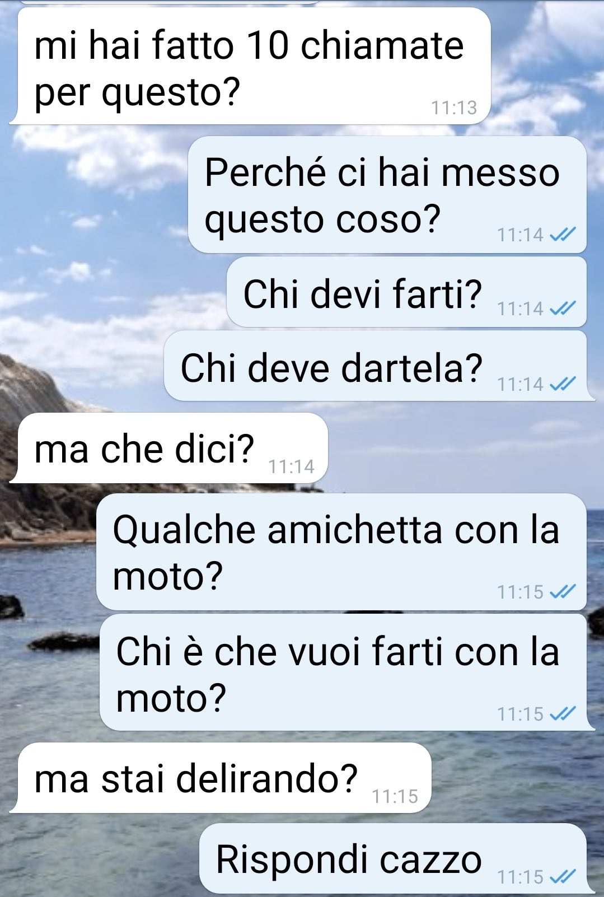
Task: Tap the read ticks on "Qualche amichetta con la moto?"
Action: point(563,591)
